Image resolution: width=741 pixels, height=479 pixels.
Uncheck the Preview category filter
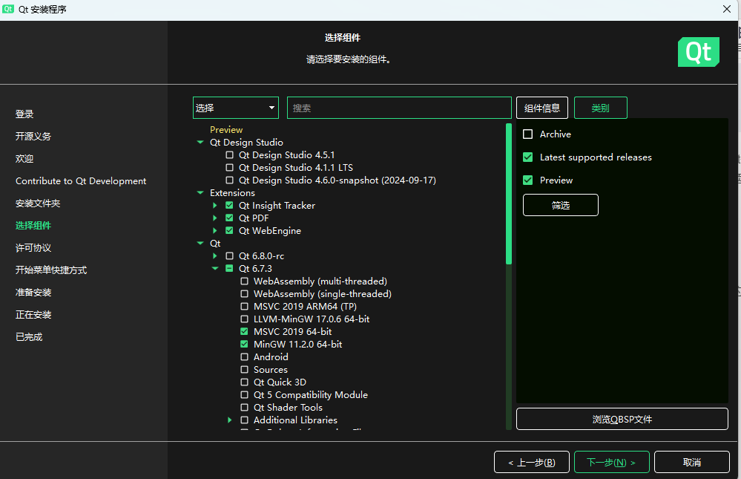[528, 180]
